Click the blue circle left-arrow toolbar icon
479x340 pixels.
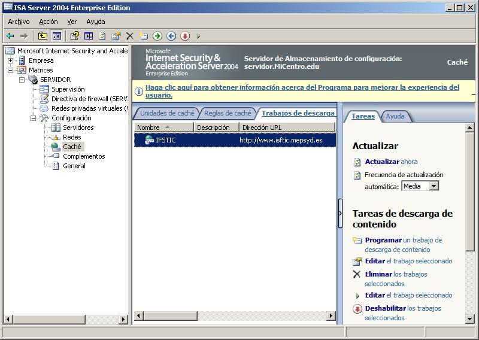[x=171, y=37]
